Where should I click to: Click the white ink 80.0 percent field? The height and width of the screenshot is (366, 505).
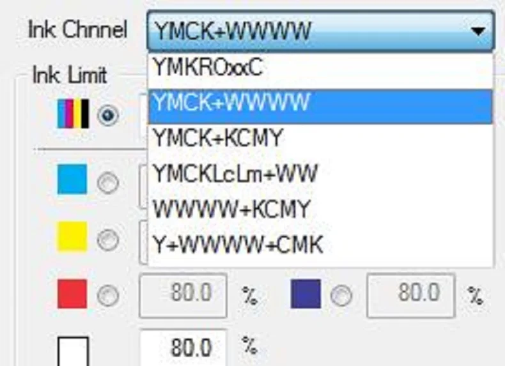pyautogui.click(x=183, y=348)
